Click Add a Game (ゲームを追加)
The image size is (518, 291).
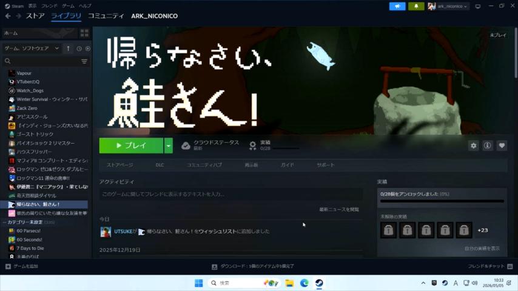click(22, 266)
